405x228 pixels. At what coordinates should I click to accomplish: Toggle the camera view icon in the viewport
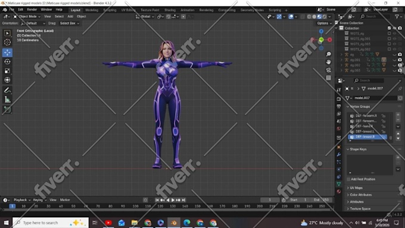(328, 70)
